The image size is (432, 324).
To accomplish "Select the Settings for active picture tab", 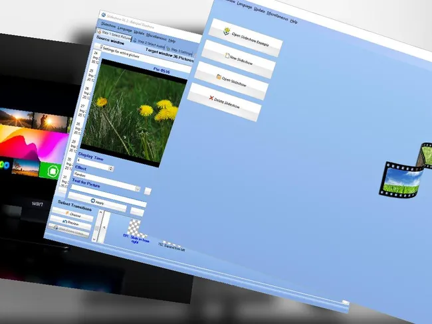I will click(x=119, y=52).
